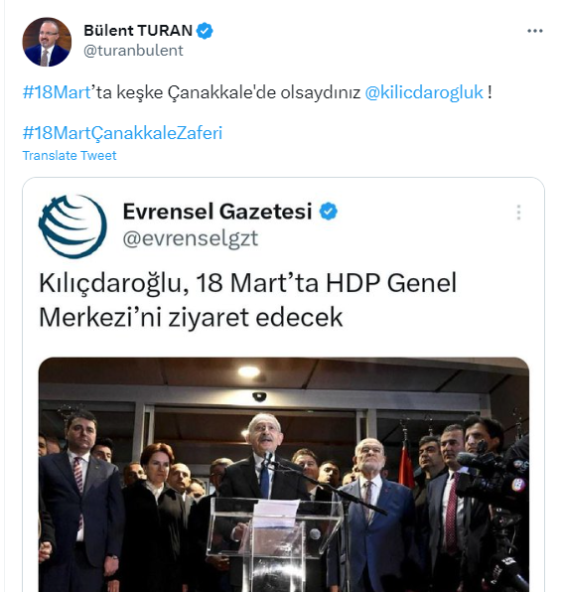Click the Translate Tweet link

coord(70,156)
